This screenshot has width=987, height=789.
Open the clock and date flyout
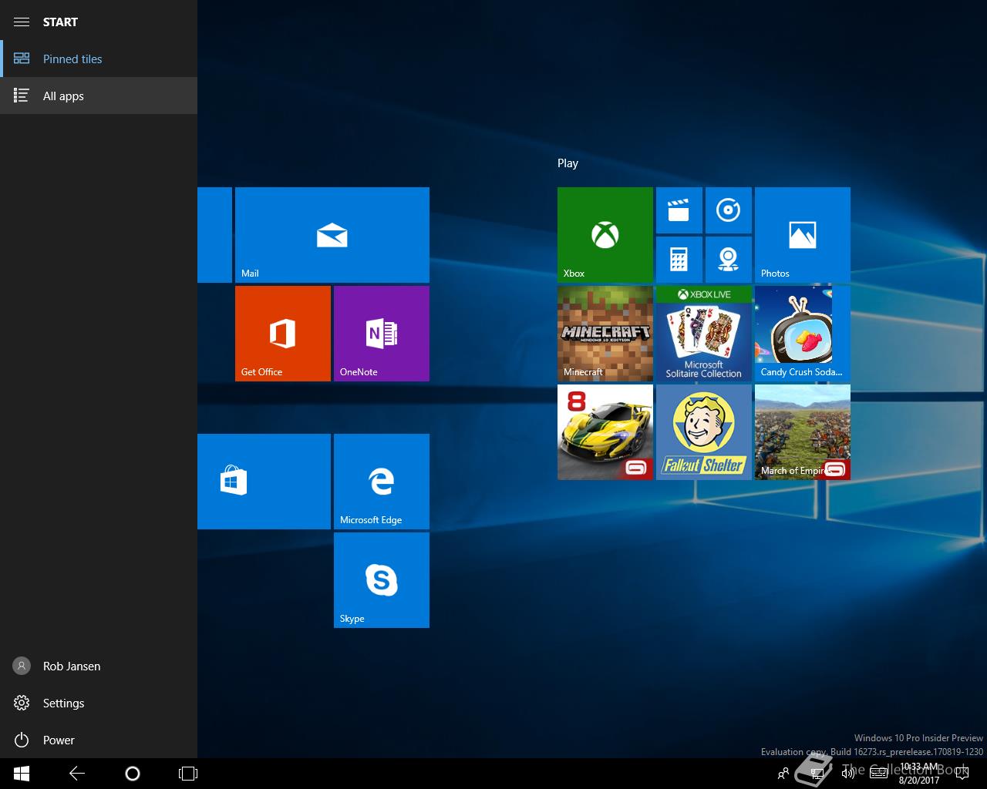[919, 774]
